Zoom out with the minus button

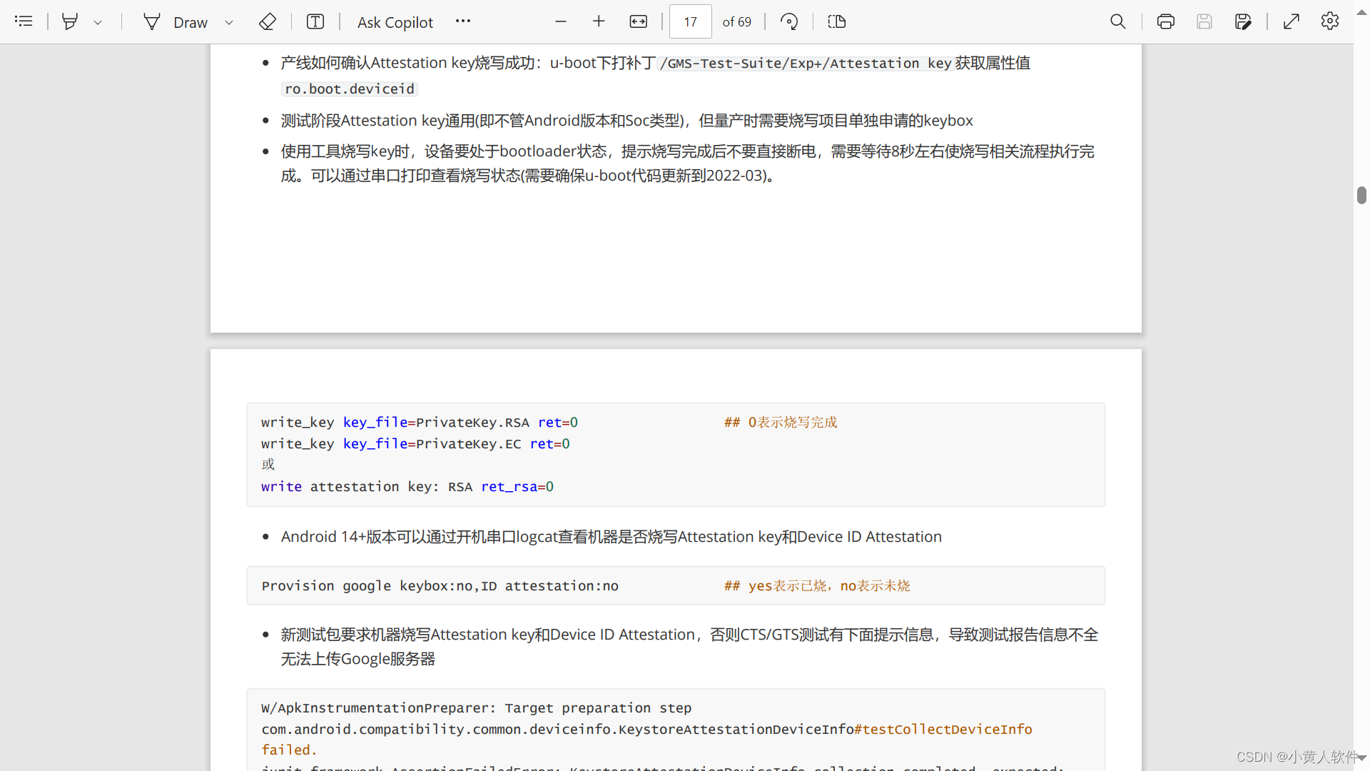click(561, 21)
